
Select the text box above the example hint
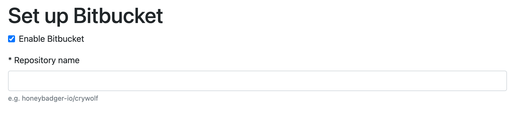point(257,81)
